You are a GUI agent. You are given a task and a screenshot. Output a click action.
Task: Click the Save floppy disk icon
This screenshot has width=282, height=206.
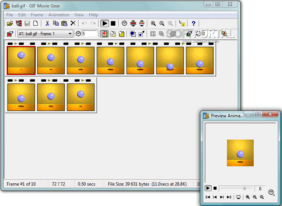point(27,23)
